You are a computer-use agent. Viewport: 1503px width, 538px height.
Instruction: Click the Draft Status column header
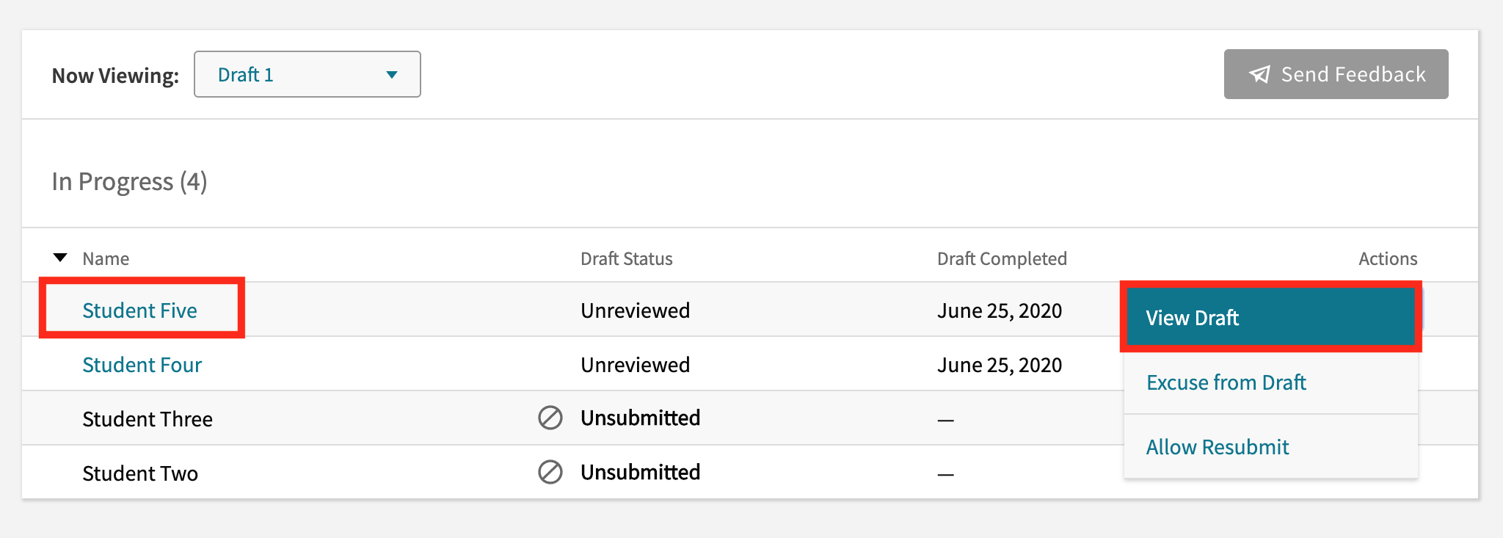626,258
